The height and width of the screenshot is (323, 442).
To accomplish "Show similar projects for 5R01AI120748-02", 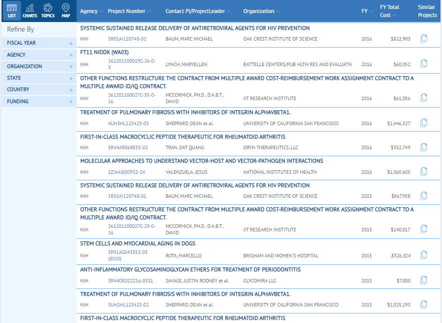I will pos(423,39).
